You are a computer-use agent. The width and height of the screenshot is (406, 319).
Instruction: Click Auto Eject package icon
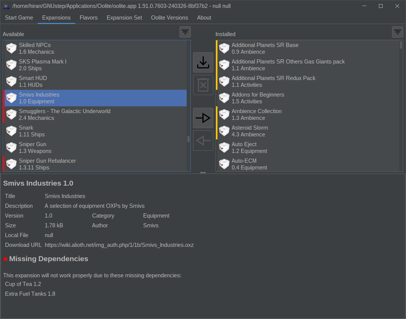coord(224,148)
